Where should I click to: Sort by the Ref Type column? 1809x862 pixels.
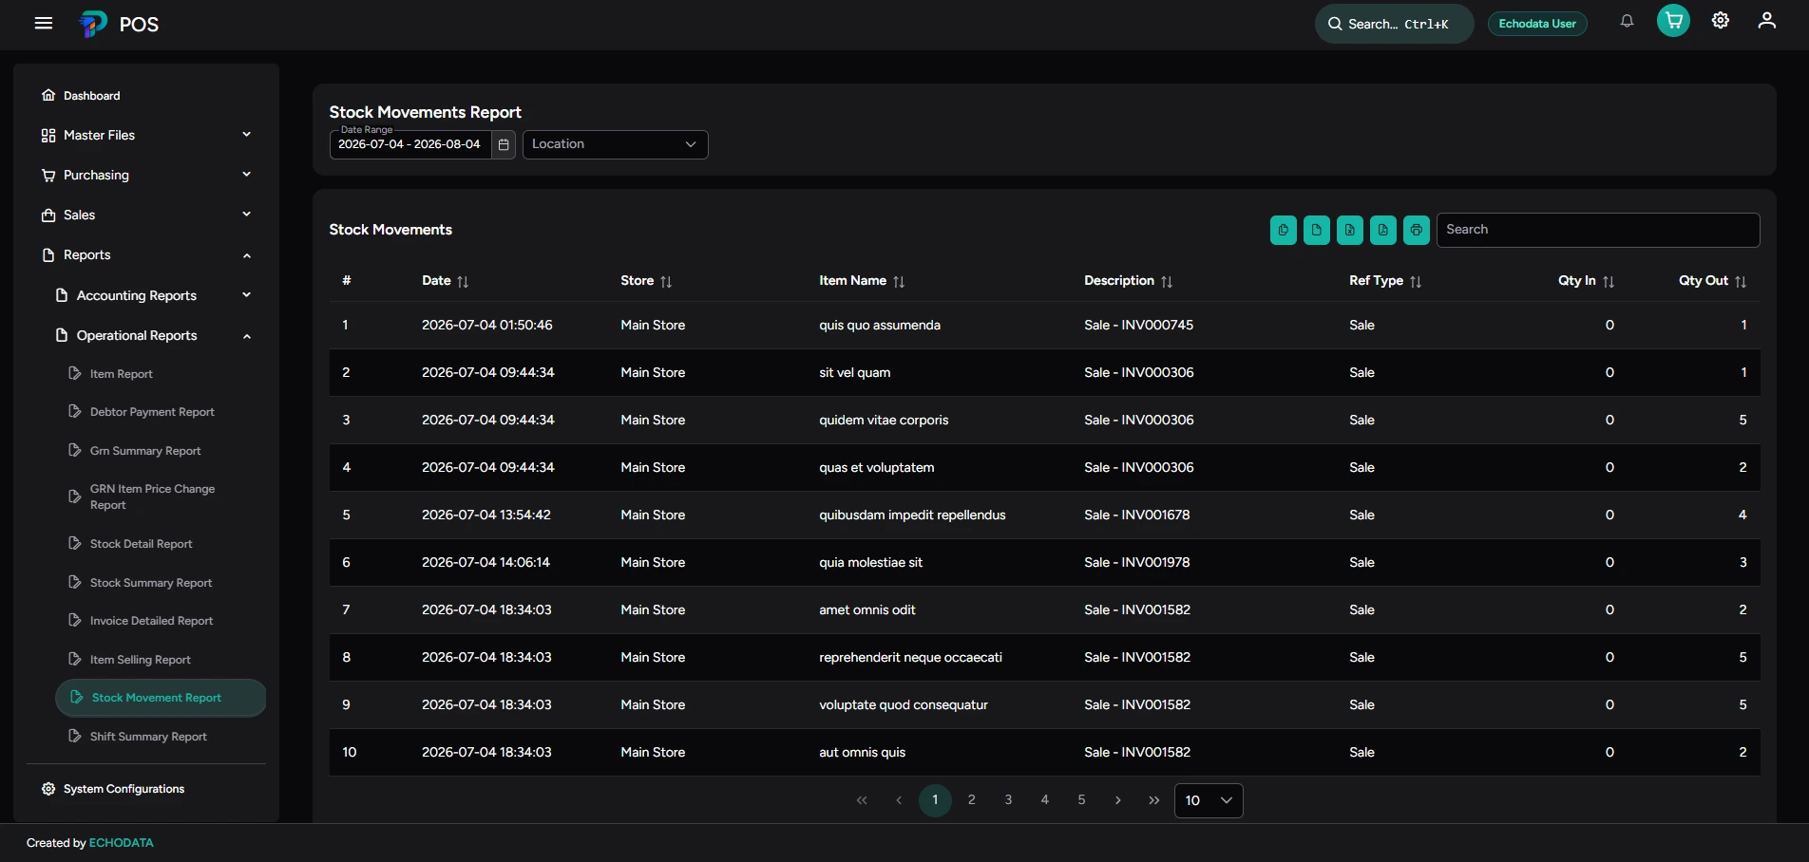[1385, 281]
